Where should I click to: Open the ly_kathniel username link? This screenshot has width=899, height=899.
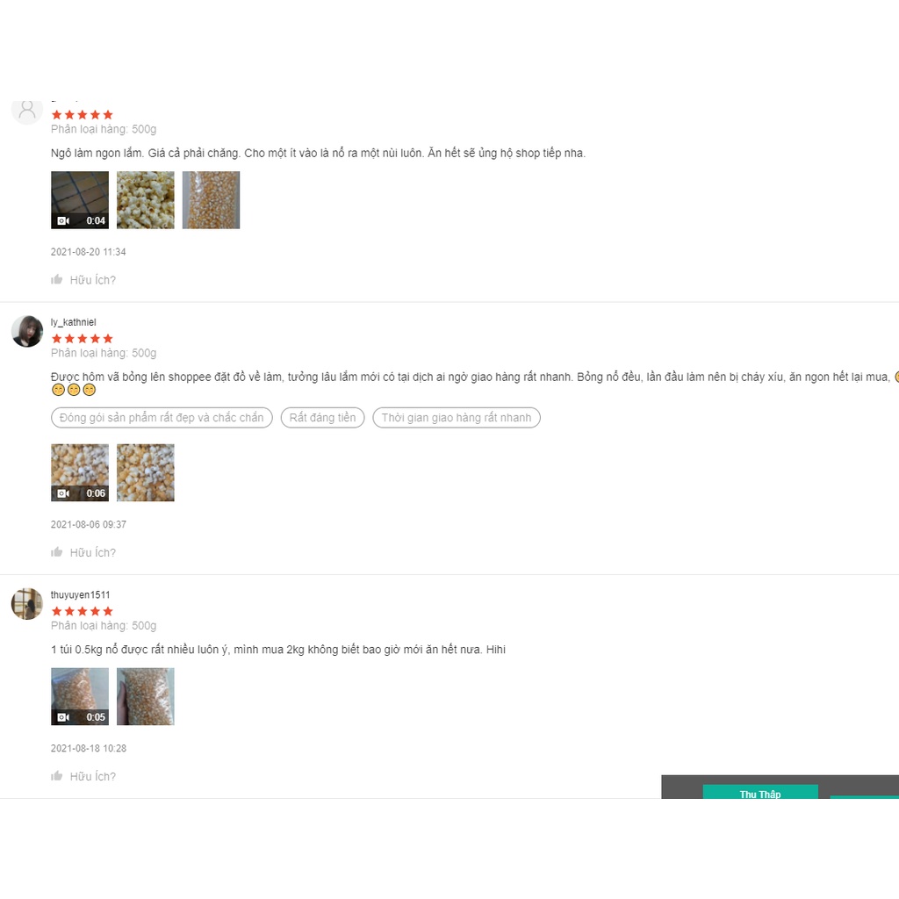click(74, 322)
